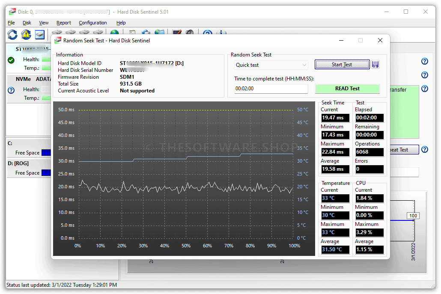Click the Start Test button
The height and width of the screenshot is (294, 441).
pyautogui.click(x=342, y=65)
